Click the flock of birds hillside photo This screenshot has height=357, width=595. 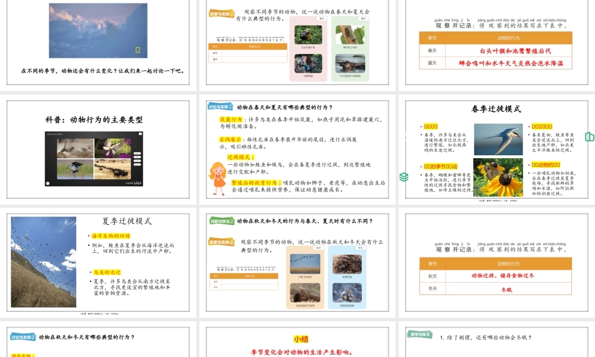tap(43, 262)
